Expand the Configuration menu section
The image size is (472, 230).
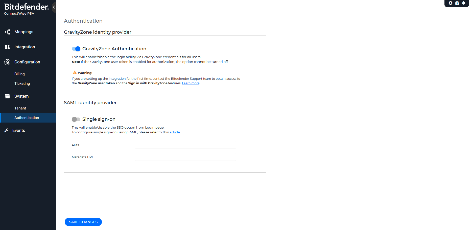[27, 62]
